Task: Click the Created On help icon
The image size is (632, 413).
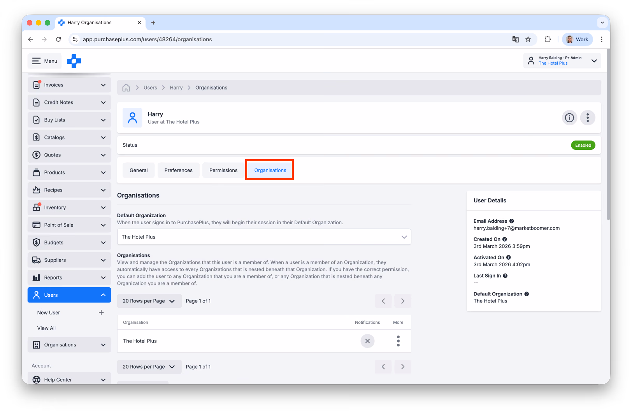Action: click(505, 239)
